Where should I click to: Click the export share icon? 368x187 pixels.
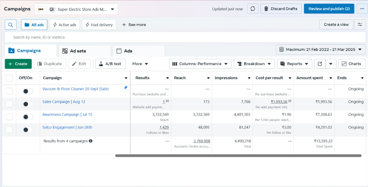coord(320,64)
